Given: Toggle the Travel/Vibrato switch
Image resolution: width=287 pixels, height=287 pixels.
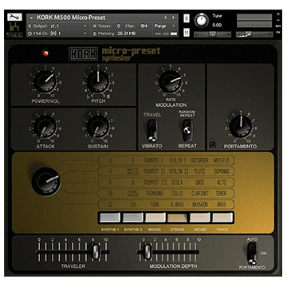Looking at the screenshot, I should click(152, 131).
